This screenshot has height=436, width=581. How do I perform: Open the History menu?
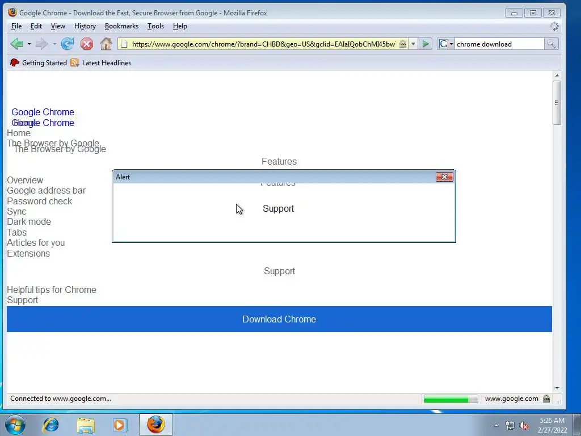(x=85, y=26)
